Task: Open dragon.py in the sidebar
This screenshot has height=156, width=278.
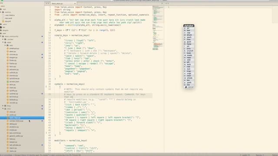Action: (13, 58)
